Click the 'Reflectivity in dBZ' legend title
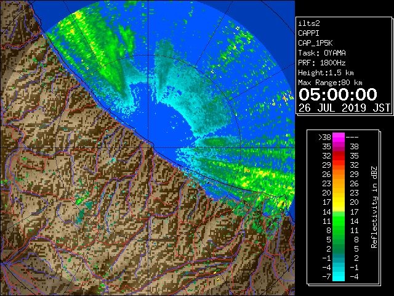Screen dimensions: 394x296 [374, 207]
